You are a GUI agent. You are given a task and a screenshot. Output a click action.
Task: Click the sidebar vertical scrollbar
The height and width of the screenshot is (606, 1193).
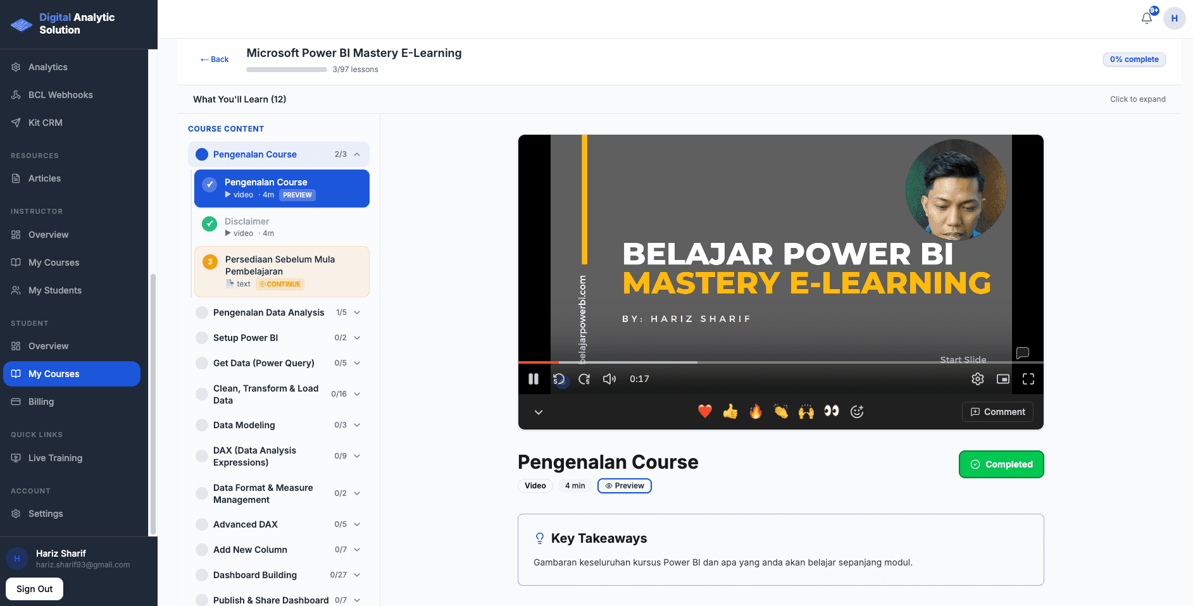[153, 405]
